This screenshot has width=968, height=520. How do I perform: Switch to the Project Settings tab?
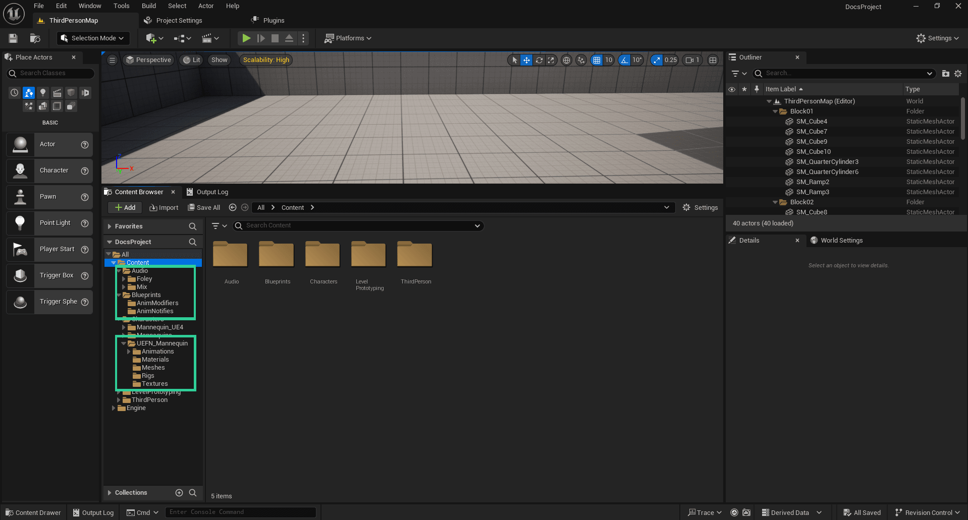(179, 21)
